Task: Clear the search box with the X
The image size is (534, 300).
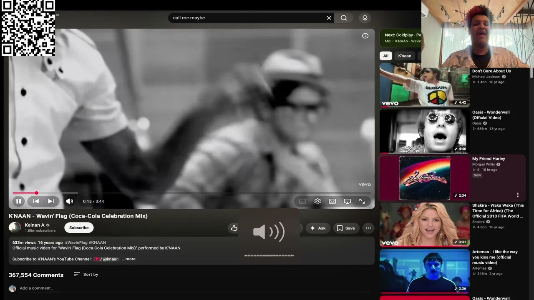Action: (329, 18)
